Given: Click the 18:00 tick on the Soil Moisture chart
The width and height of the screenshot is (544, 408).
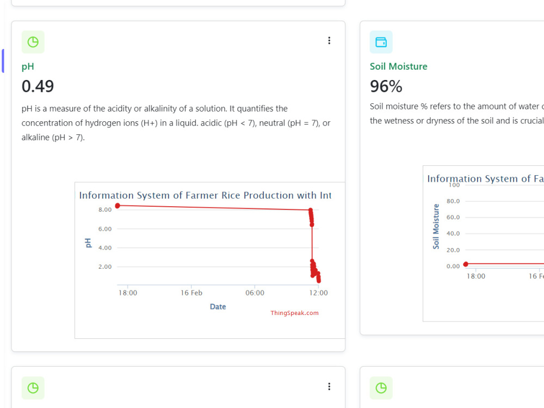Looking at the screenshot, I should (x=475, y=276).
